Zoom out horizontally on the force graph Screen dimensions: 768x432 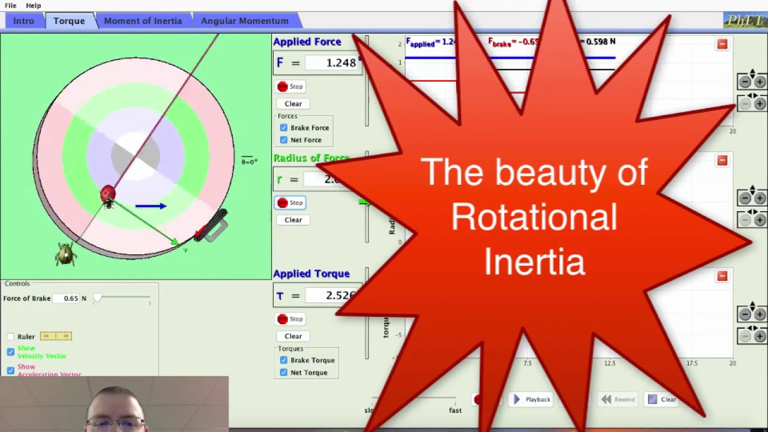(x=745, y=104)
